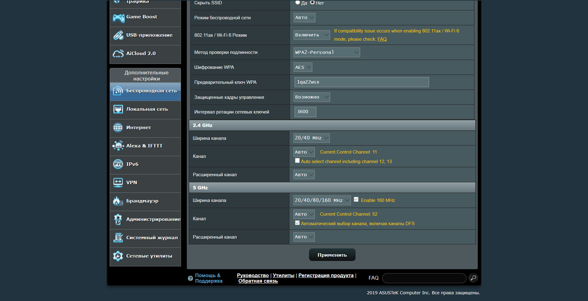
Task: Open the Шифрование WPA AES dropdown
Action: point(303,67)
